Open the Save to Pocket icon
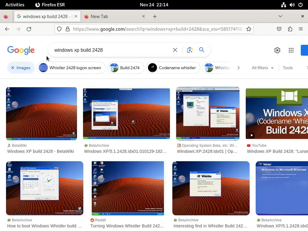The image size is (308, 231). click(279, 29)
